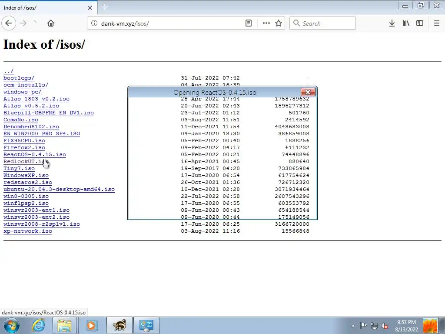
Task: Open the oem-installs/ folder link
Action: (26, 85)
